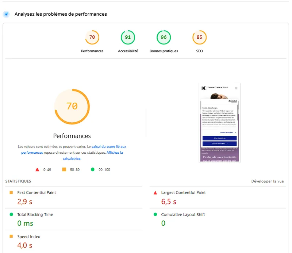Click the red triangle beside Largest Contentful Paint

tap(156, 192)
